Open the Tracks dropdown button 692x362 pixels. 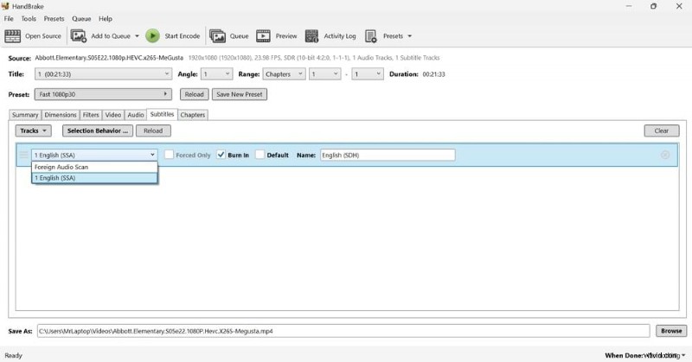tap(34, 131)
